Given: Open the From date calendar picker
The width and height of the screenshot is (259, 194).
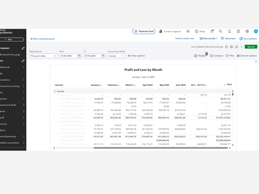Looking at the screenshot, I should (79, 56).
